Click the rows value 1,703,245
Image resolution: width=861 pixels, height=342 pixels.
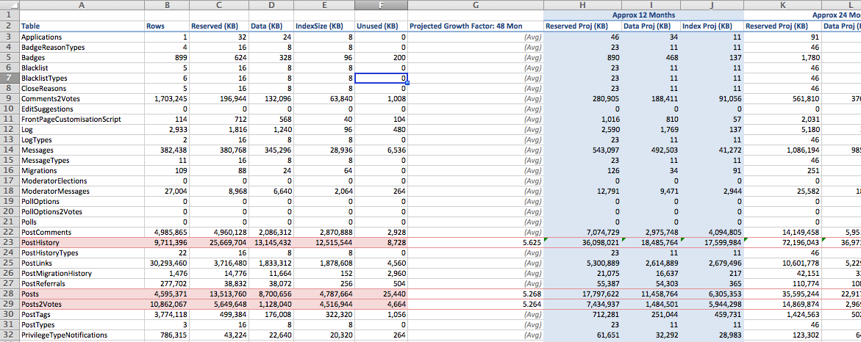tap(166, 98)
